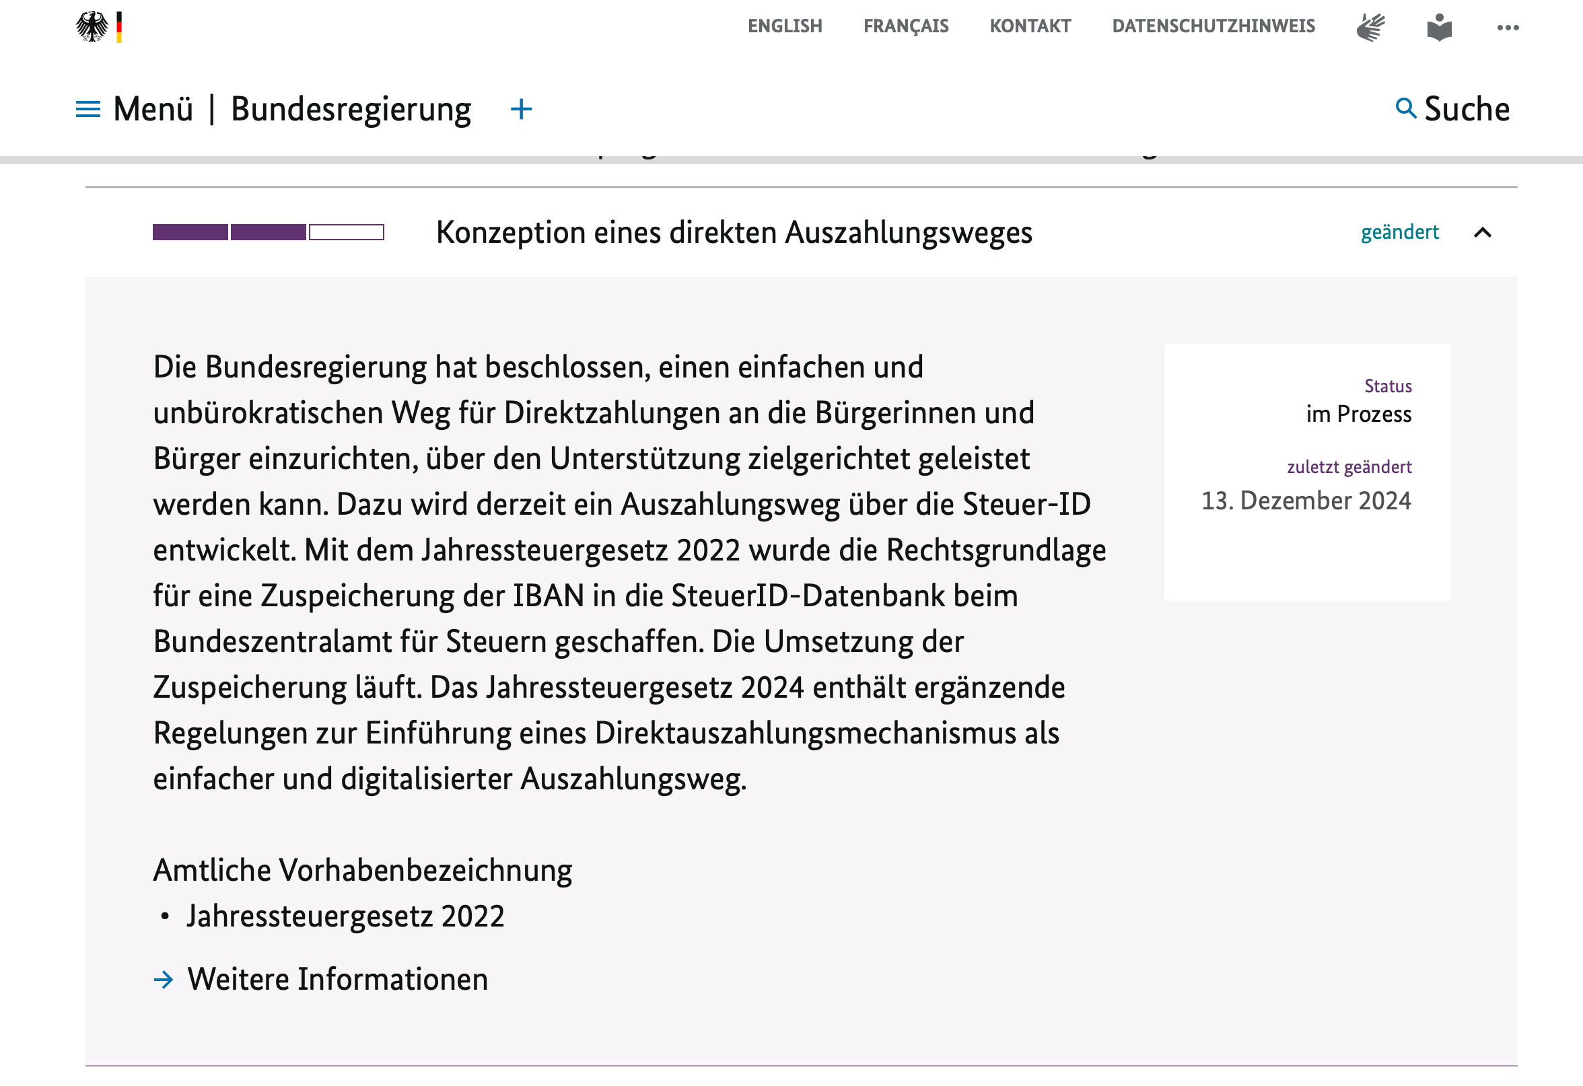Switch language to ENGLISH
Image resolution: width=1583 pixels, height=1086 pixels.
[785, 26]
